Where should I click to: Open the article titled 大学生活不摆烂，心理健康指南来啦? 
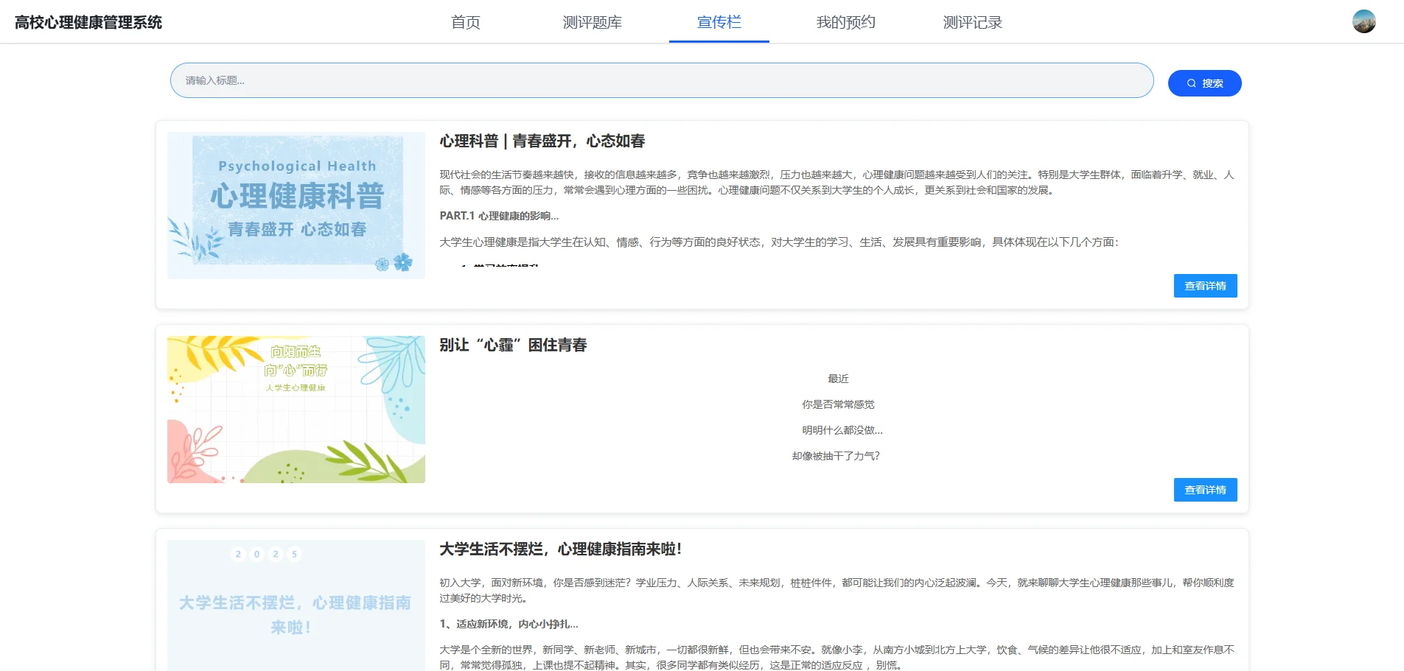pyautogui.click(x=561, y=549)
